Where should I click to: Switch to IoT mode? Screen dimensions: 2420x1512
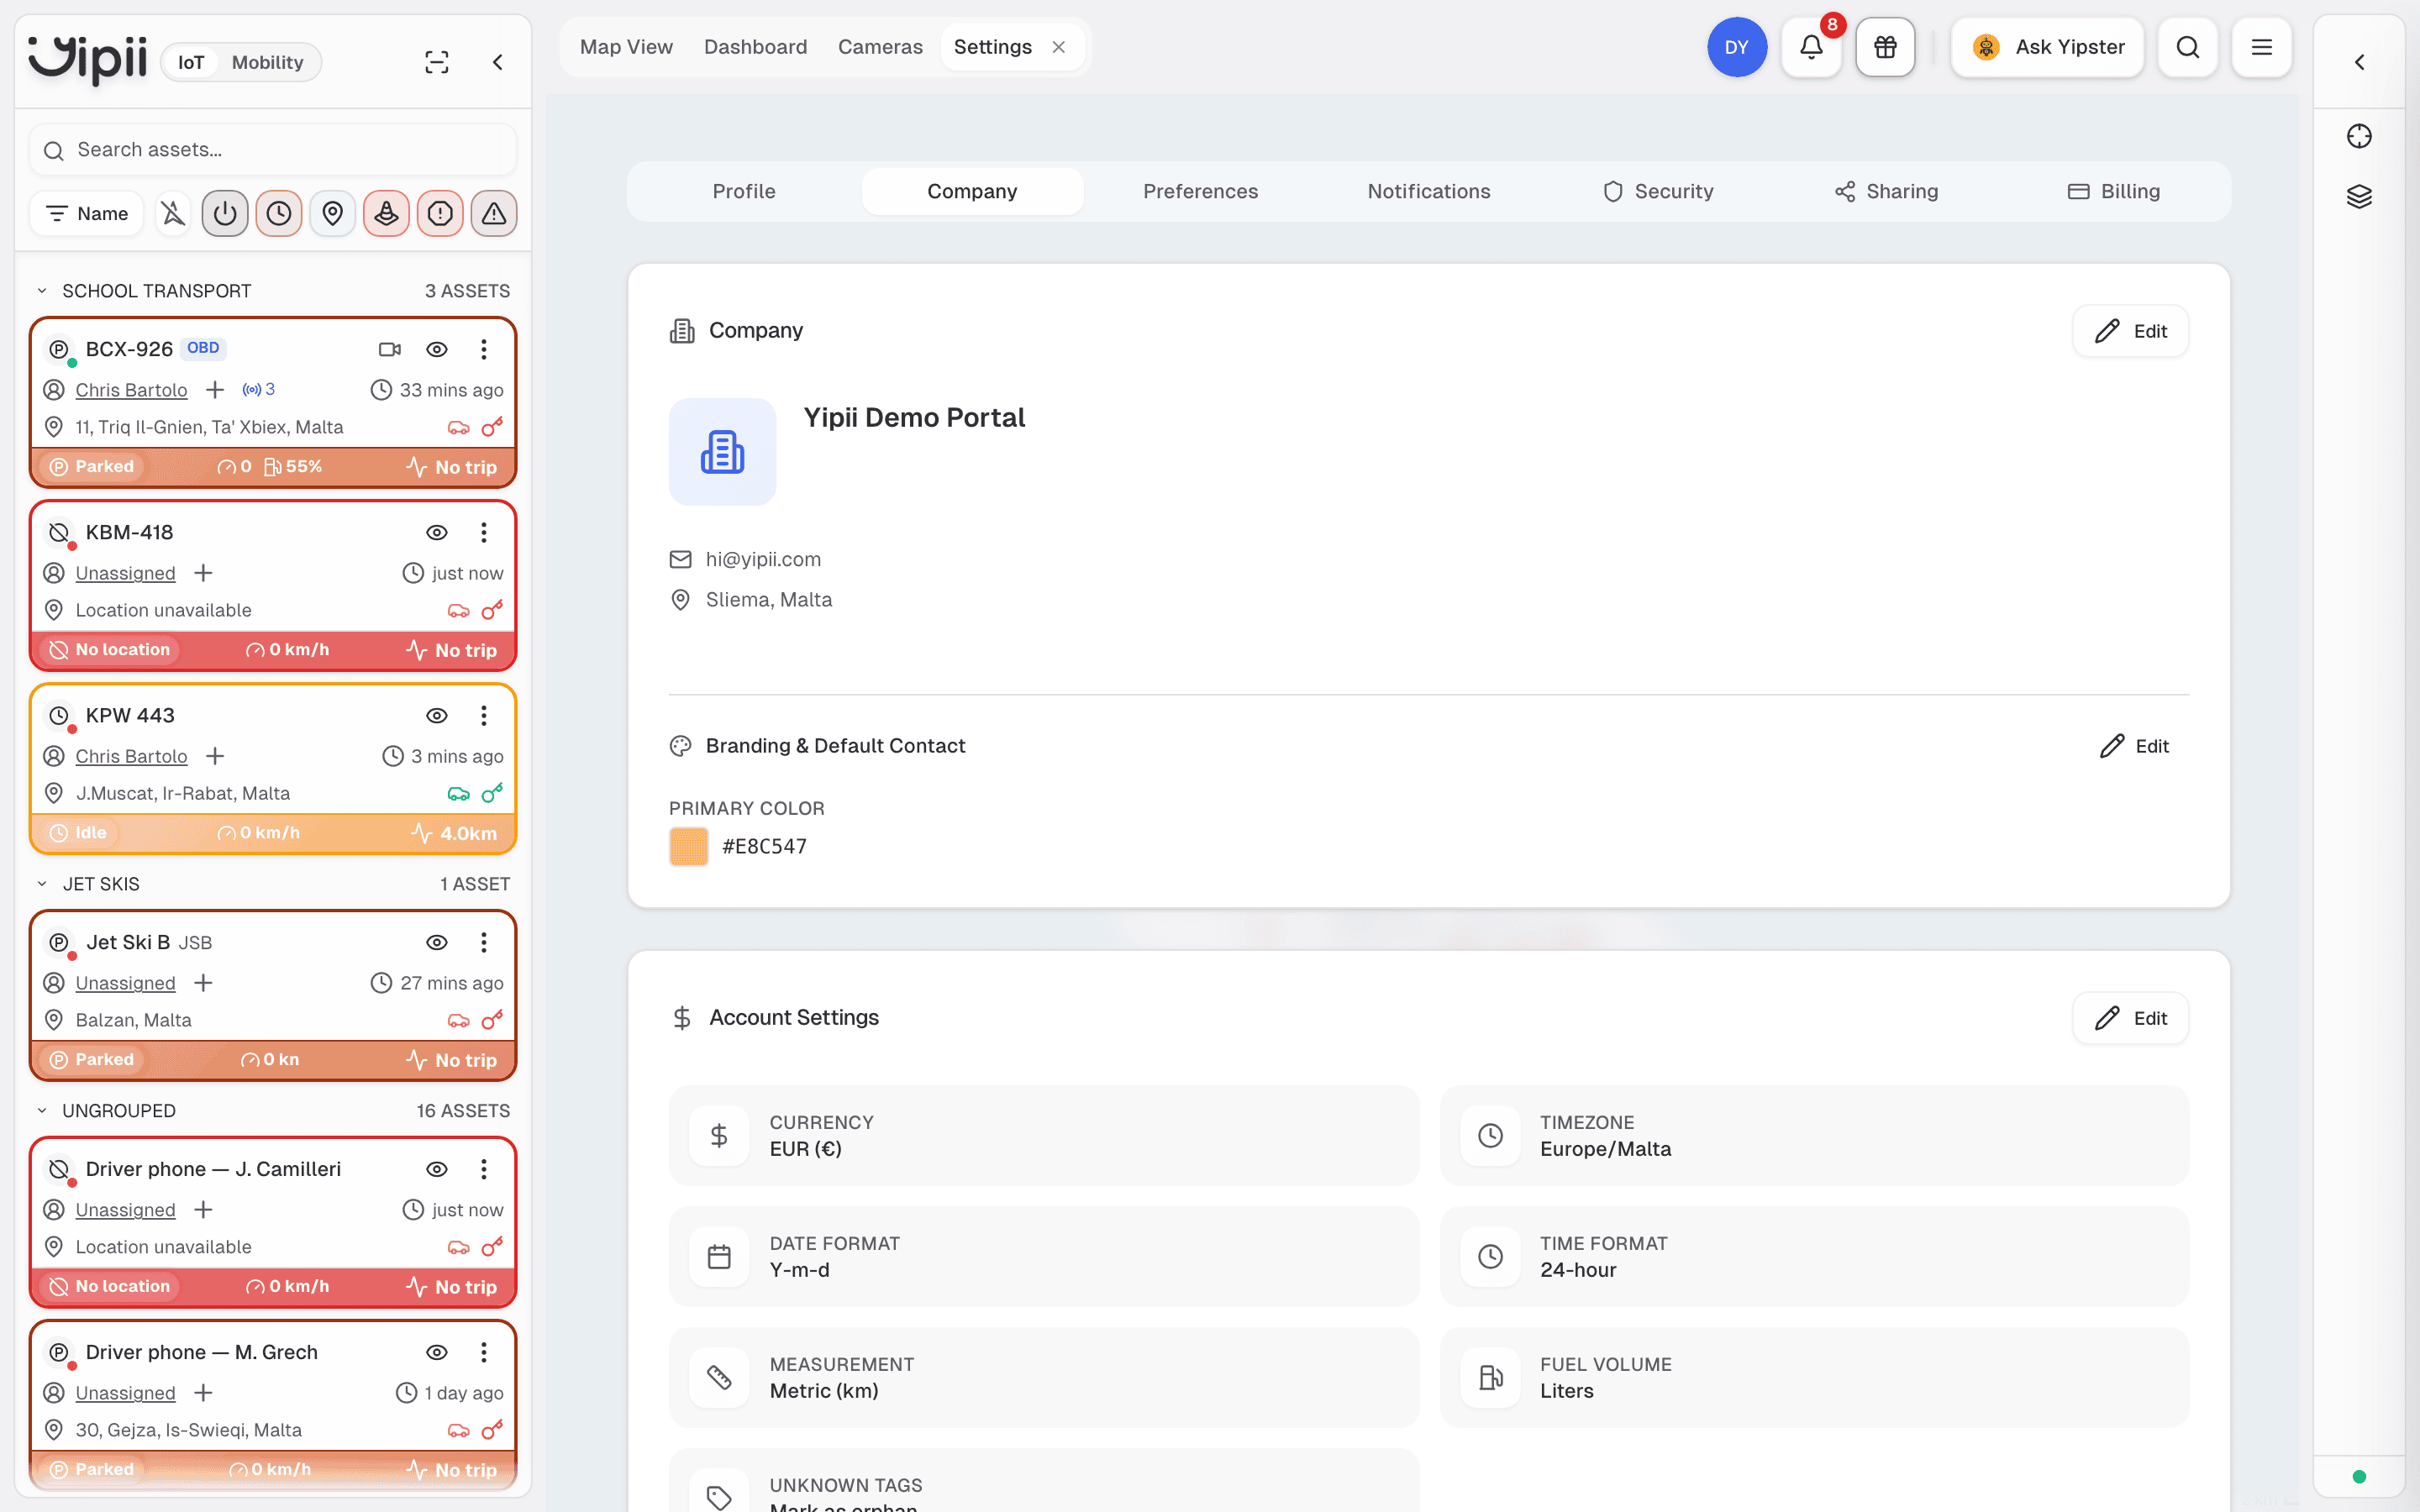[x=191, y=62]
